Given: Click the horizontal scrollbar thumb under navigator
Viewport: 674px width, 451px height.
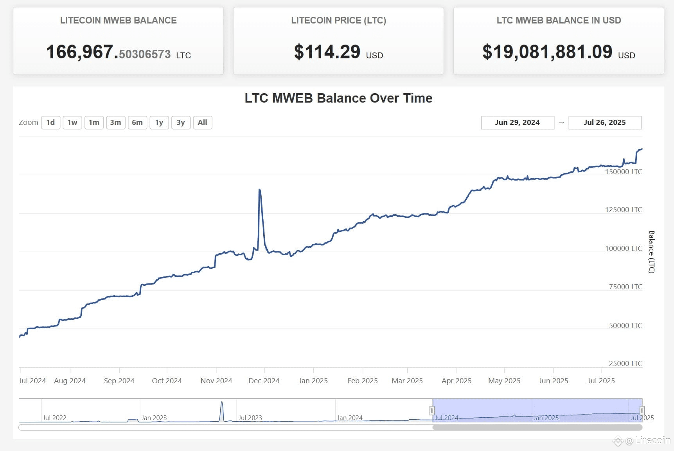Looking at the screenshot, I should [x=537, y=427].
